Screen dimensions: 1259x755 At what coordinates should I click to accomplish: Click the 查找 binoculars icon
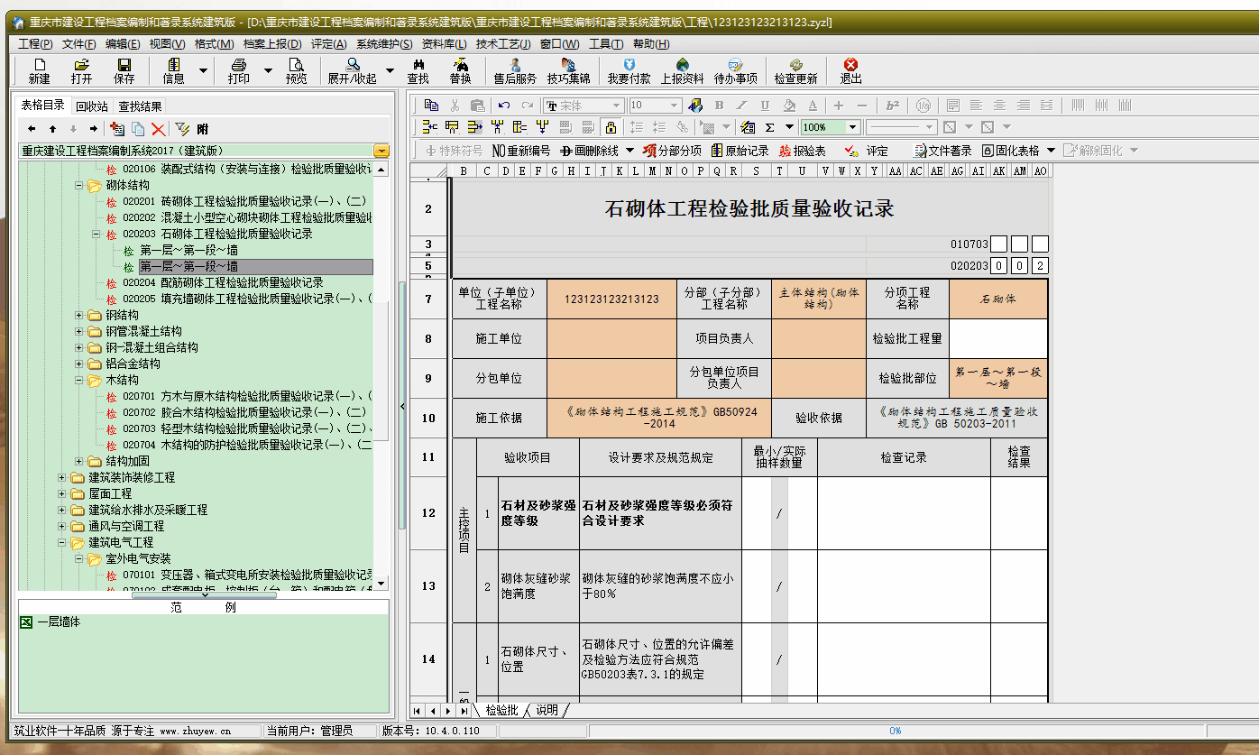point(418,70)
